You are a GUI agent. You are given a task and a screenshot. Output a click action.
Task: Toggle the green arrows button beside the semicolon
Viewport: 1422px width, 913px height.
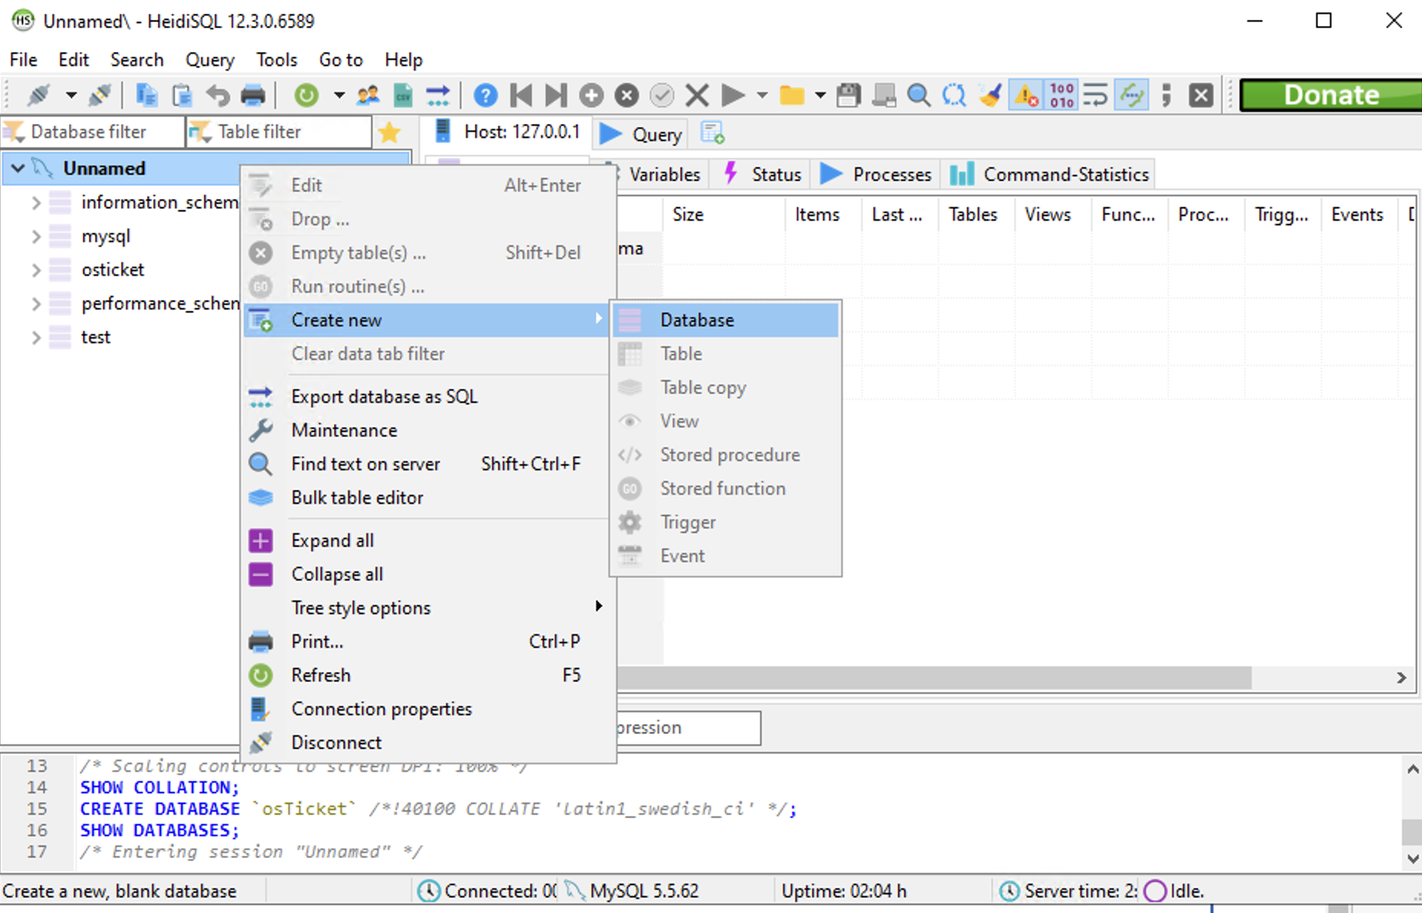coord(1132,95)
